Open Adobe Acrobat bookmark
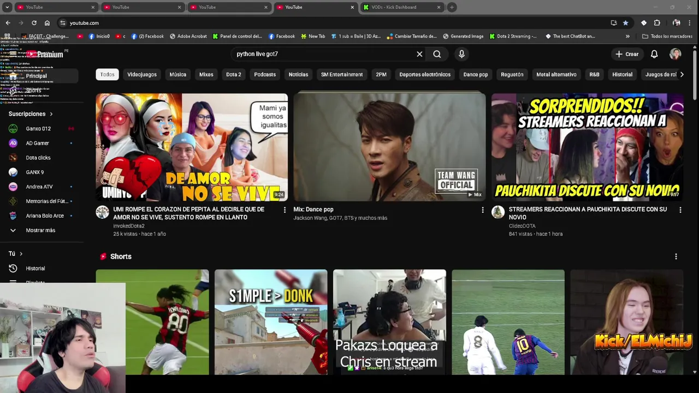 click(188, 37)
